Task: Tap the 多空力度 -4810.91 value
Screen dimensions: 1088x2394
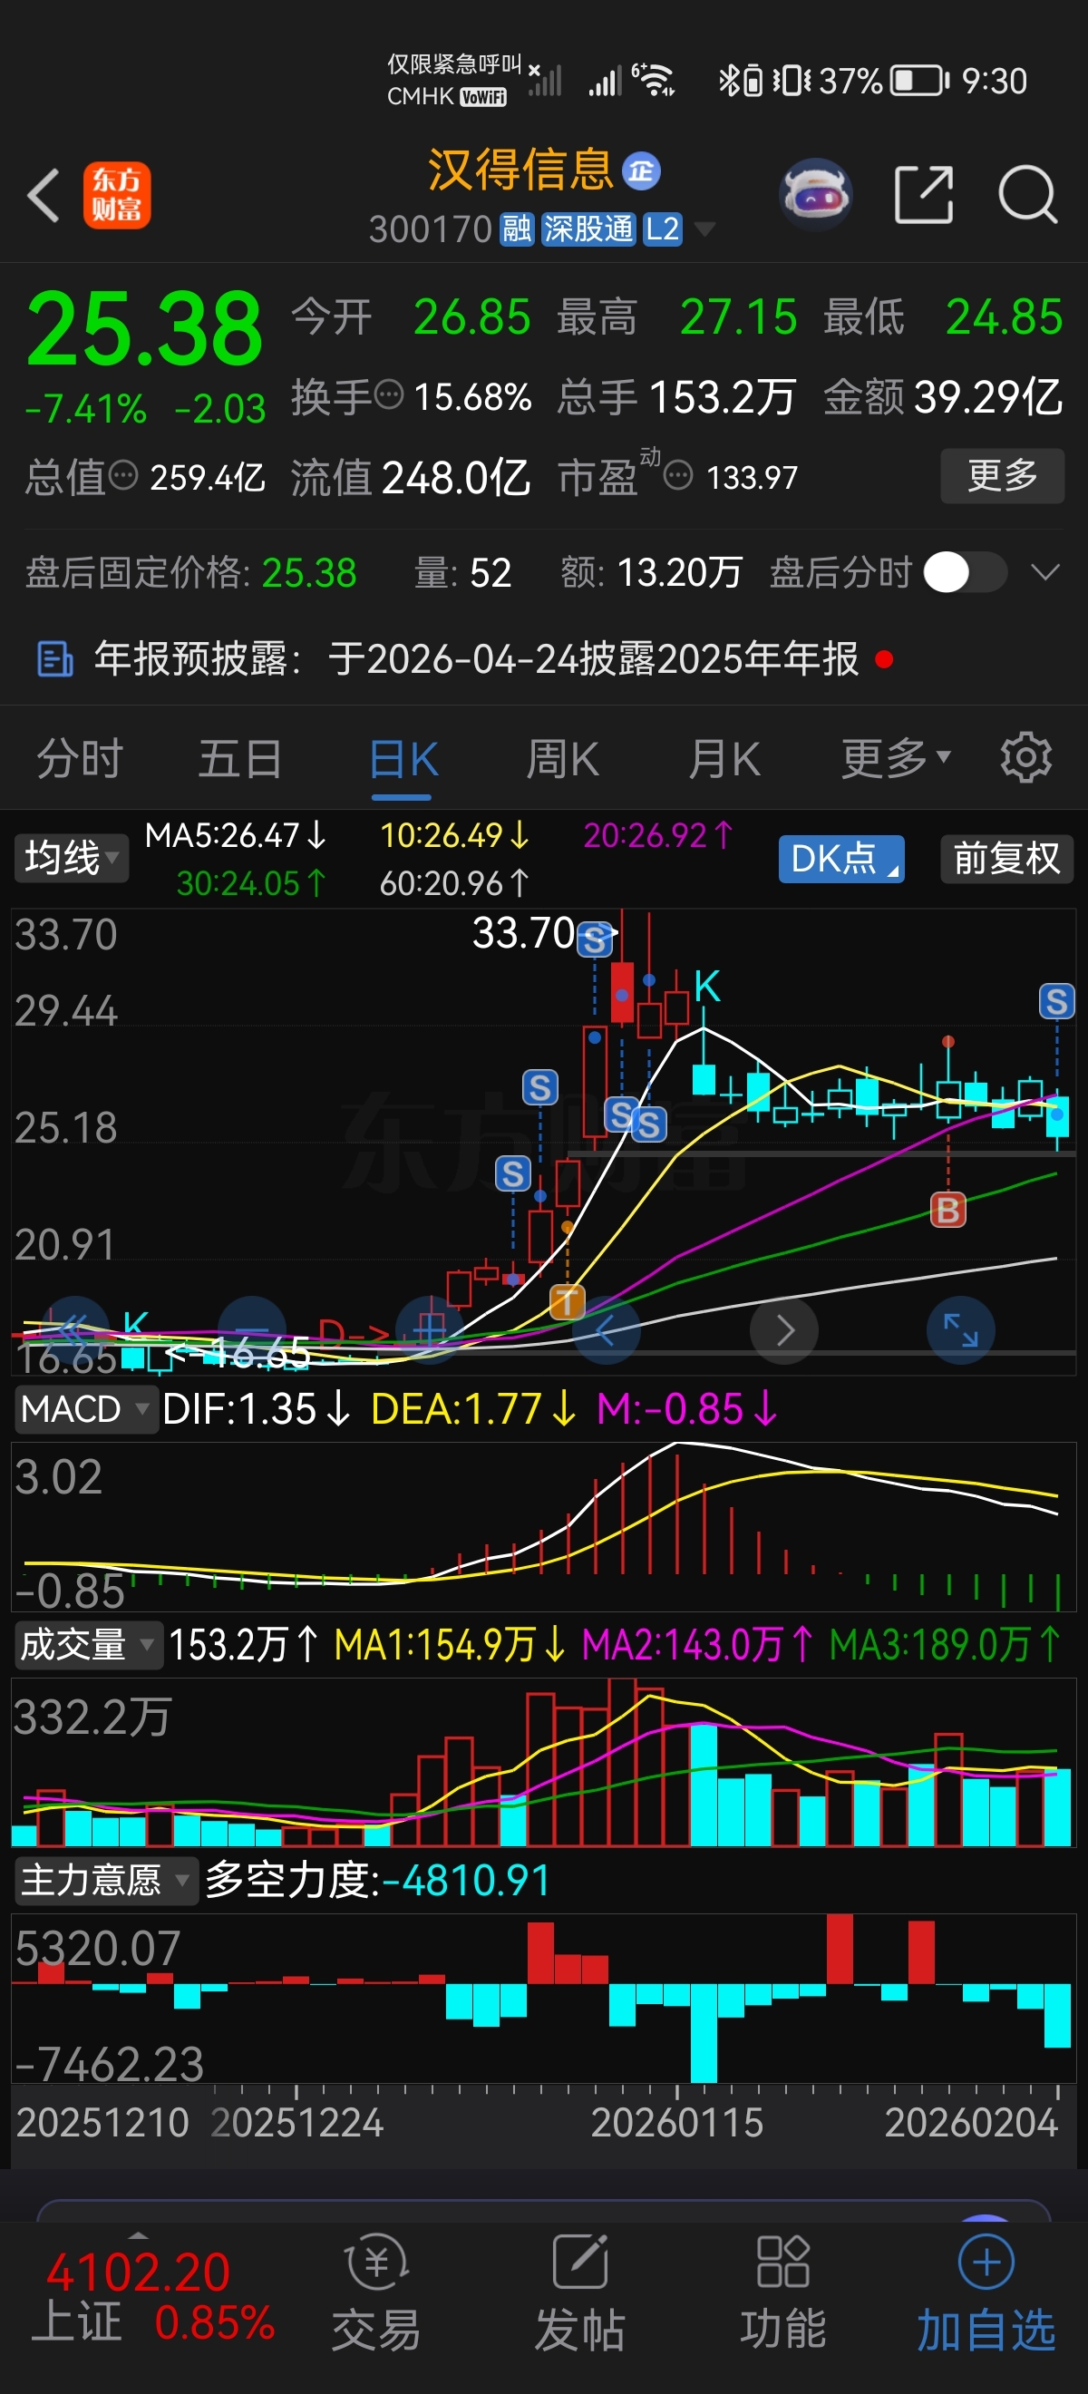Action: click(x=377, y=1879)
